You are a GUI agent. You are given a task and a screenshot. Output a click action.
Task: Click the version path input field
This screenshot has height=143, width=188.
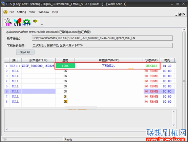[102, 38]
